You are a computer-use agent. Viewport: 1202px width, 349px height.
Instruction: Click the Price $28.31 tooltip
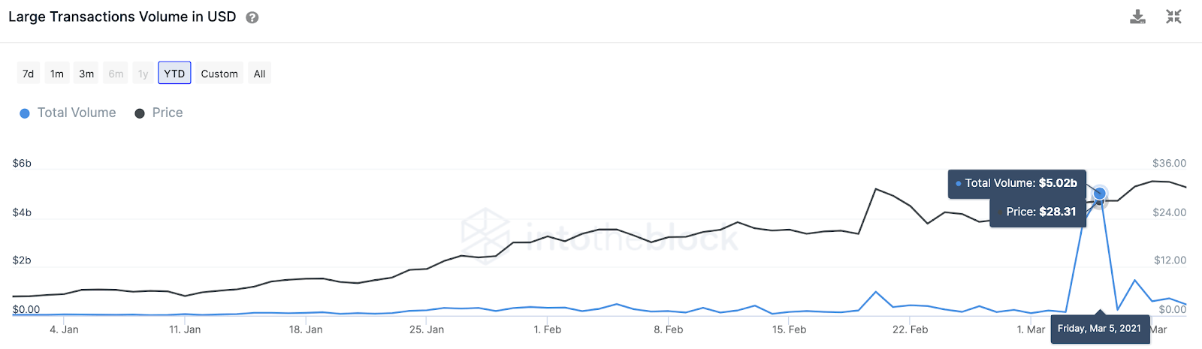pyautogui.click(x=1038, y=212)
